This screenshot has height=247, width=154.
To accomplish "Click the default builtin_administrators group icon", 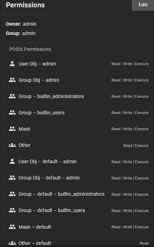I will point(12,194).
